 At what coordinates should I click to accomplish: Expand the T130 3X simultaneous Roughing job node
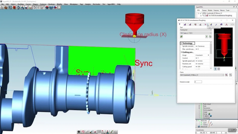pyautogui.click(x=201, y=15)
